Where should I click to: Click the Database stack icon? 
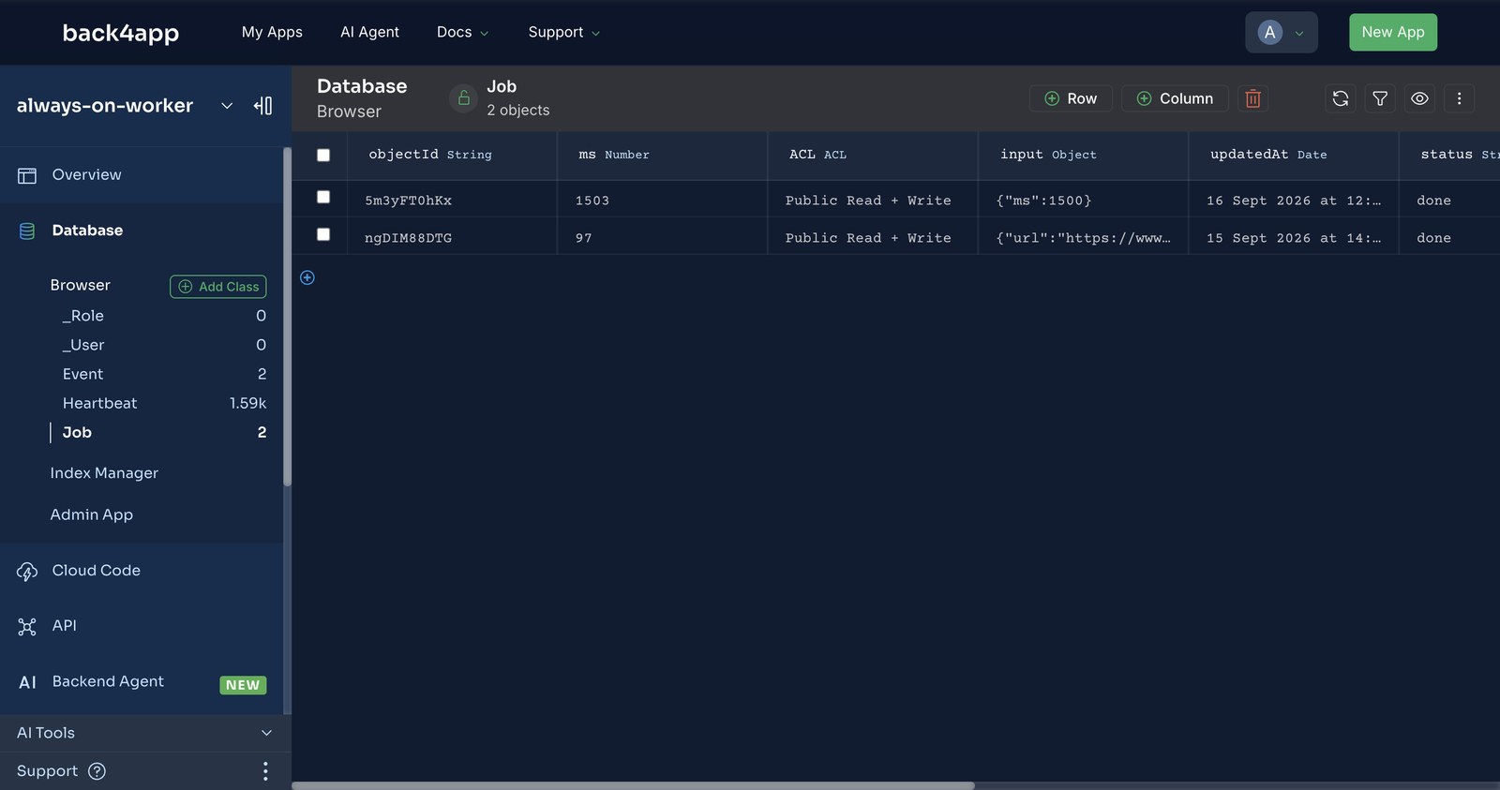pos(27,231)
